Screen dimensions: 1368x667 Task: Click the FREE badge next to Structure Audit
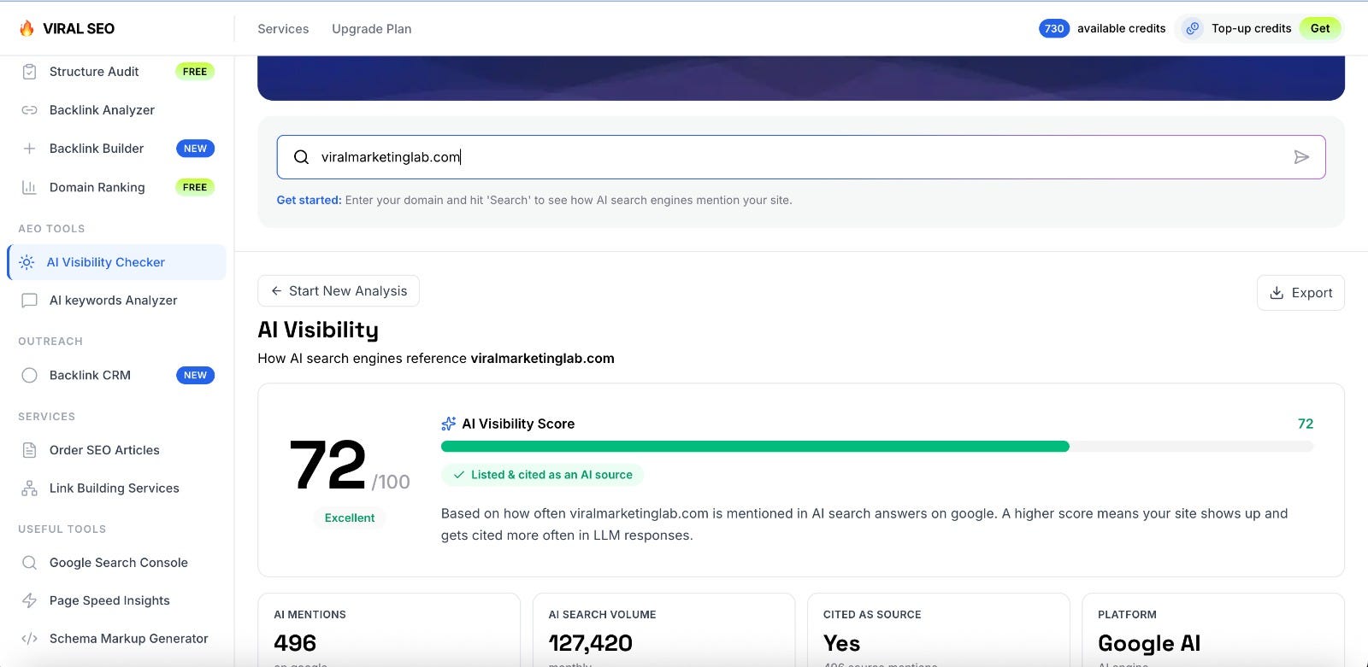click(195, 72)
